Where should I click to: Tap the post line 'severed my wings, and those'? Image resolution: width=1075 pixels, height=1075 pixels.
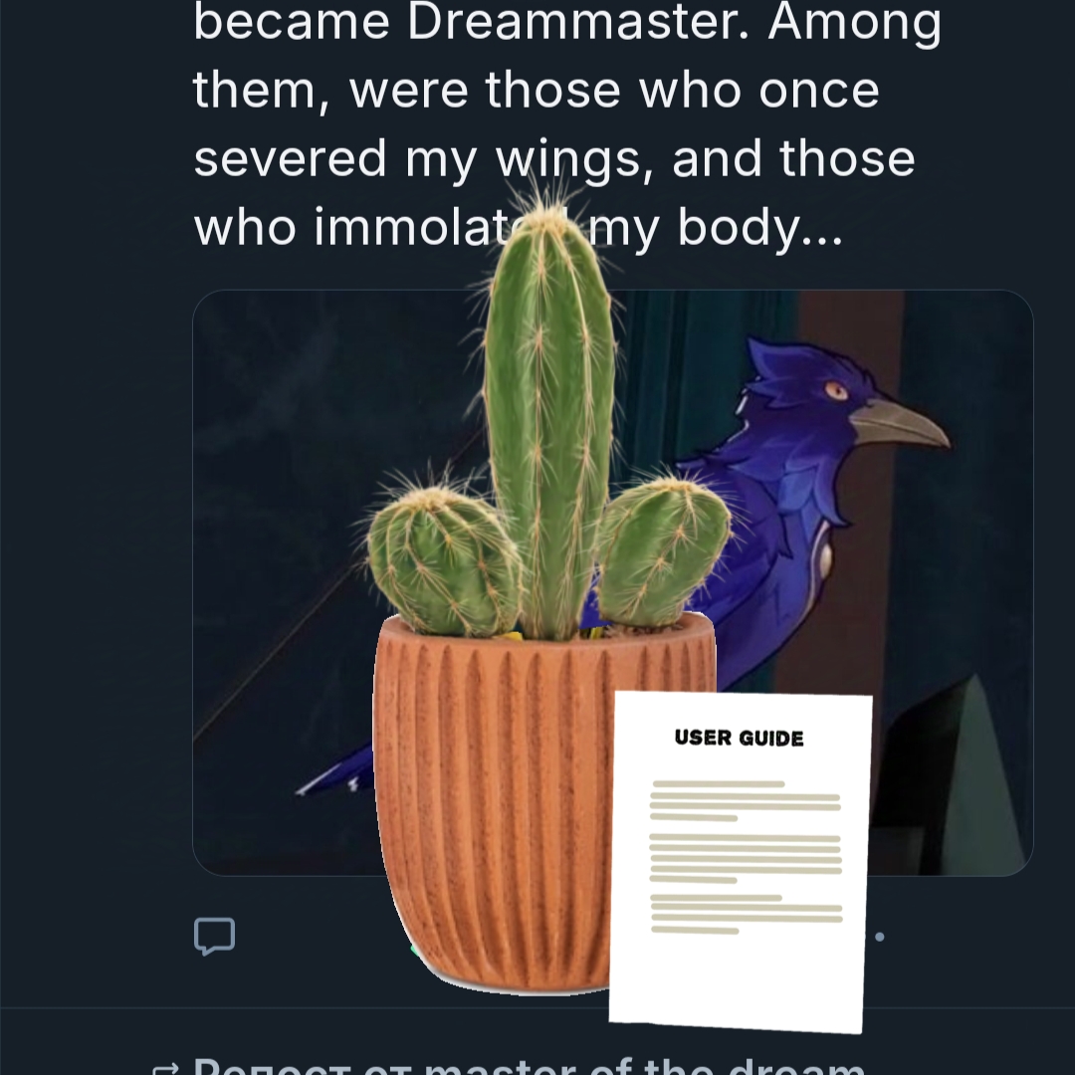[554, 157]
